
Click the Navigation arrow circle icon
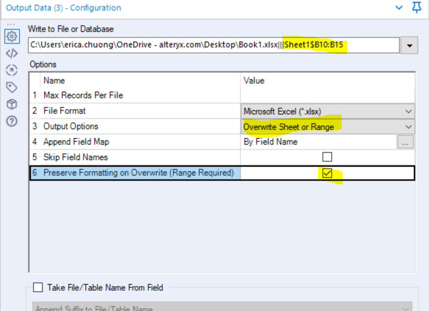(12, 70)
